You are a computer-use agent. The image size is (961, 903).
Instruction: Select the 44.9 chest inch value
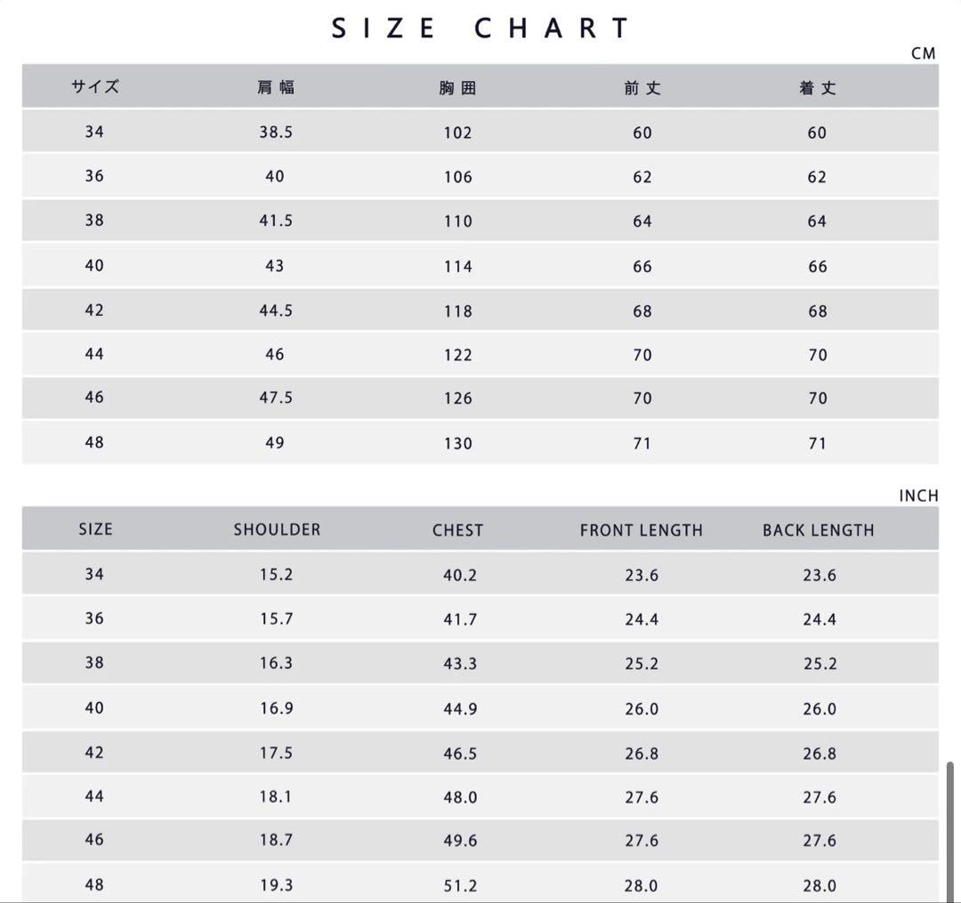click(460, 709)
